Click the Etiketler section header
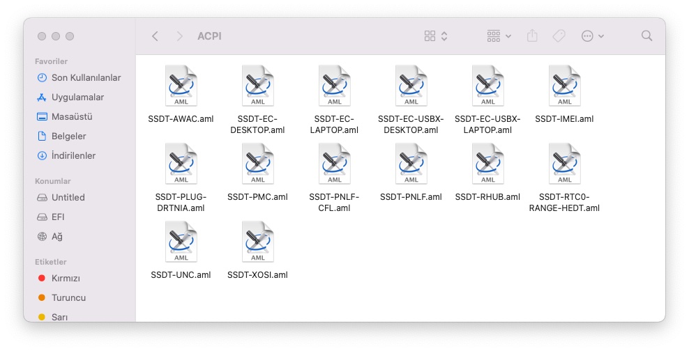This screenshot has width=689, height=351. pyautogui.click(x=50, y=262)
